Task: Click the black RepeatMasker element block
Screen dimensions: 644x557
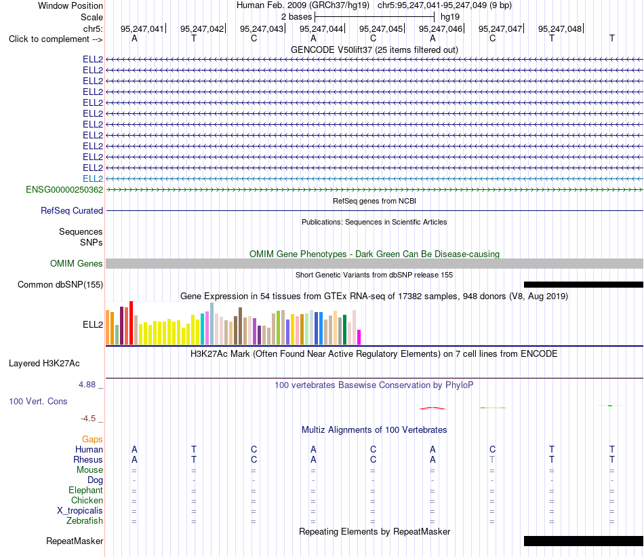Action: coord(584,541)
